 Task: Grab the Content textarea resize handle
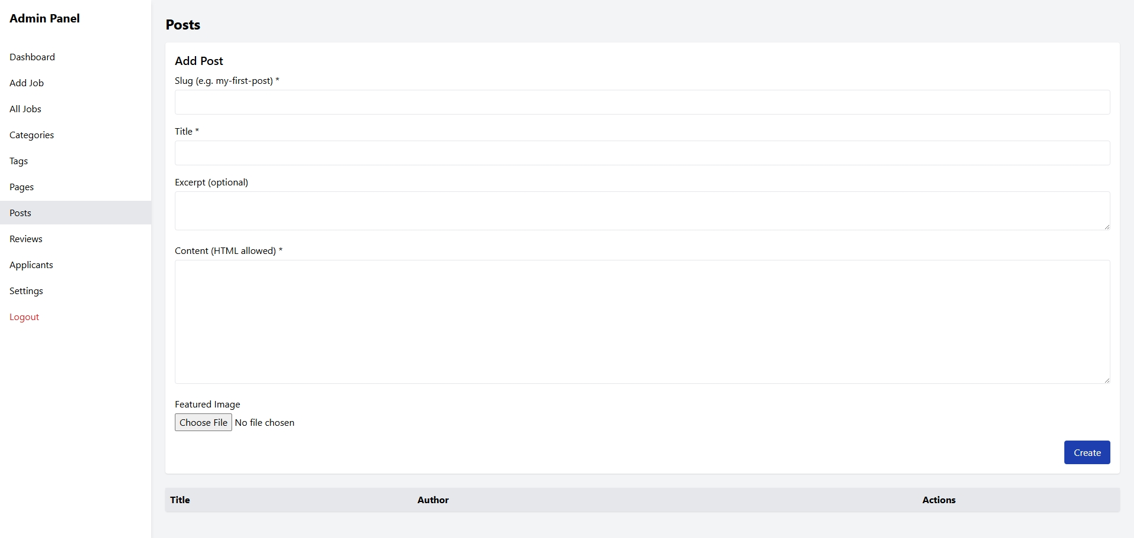click(1107, 380)
